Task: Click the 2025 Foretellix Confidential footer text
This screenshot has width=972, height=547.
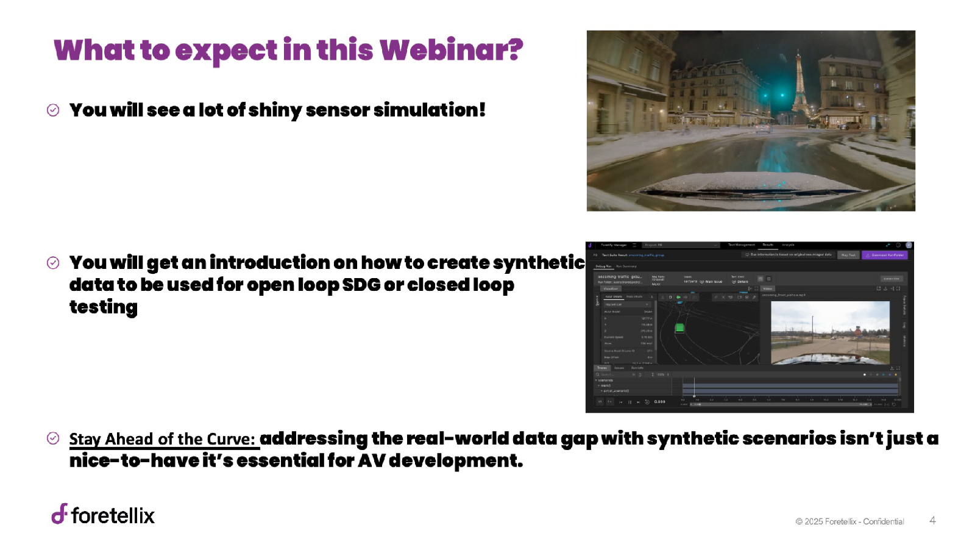Action: click(850, 521)
